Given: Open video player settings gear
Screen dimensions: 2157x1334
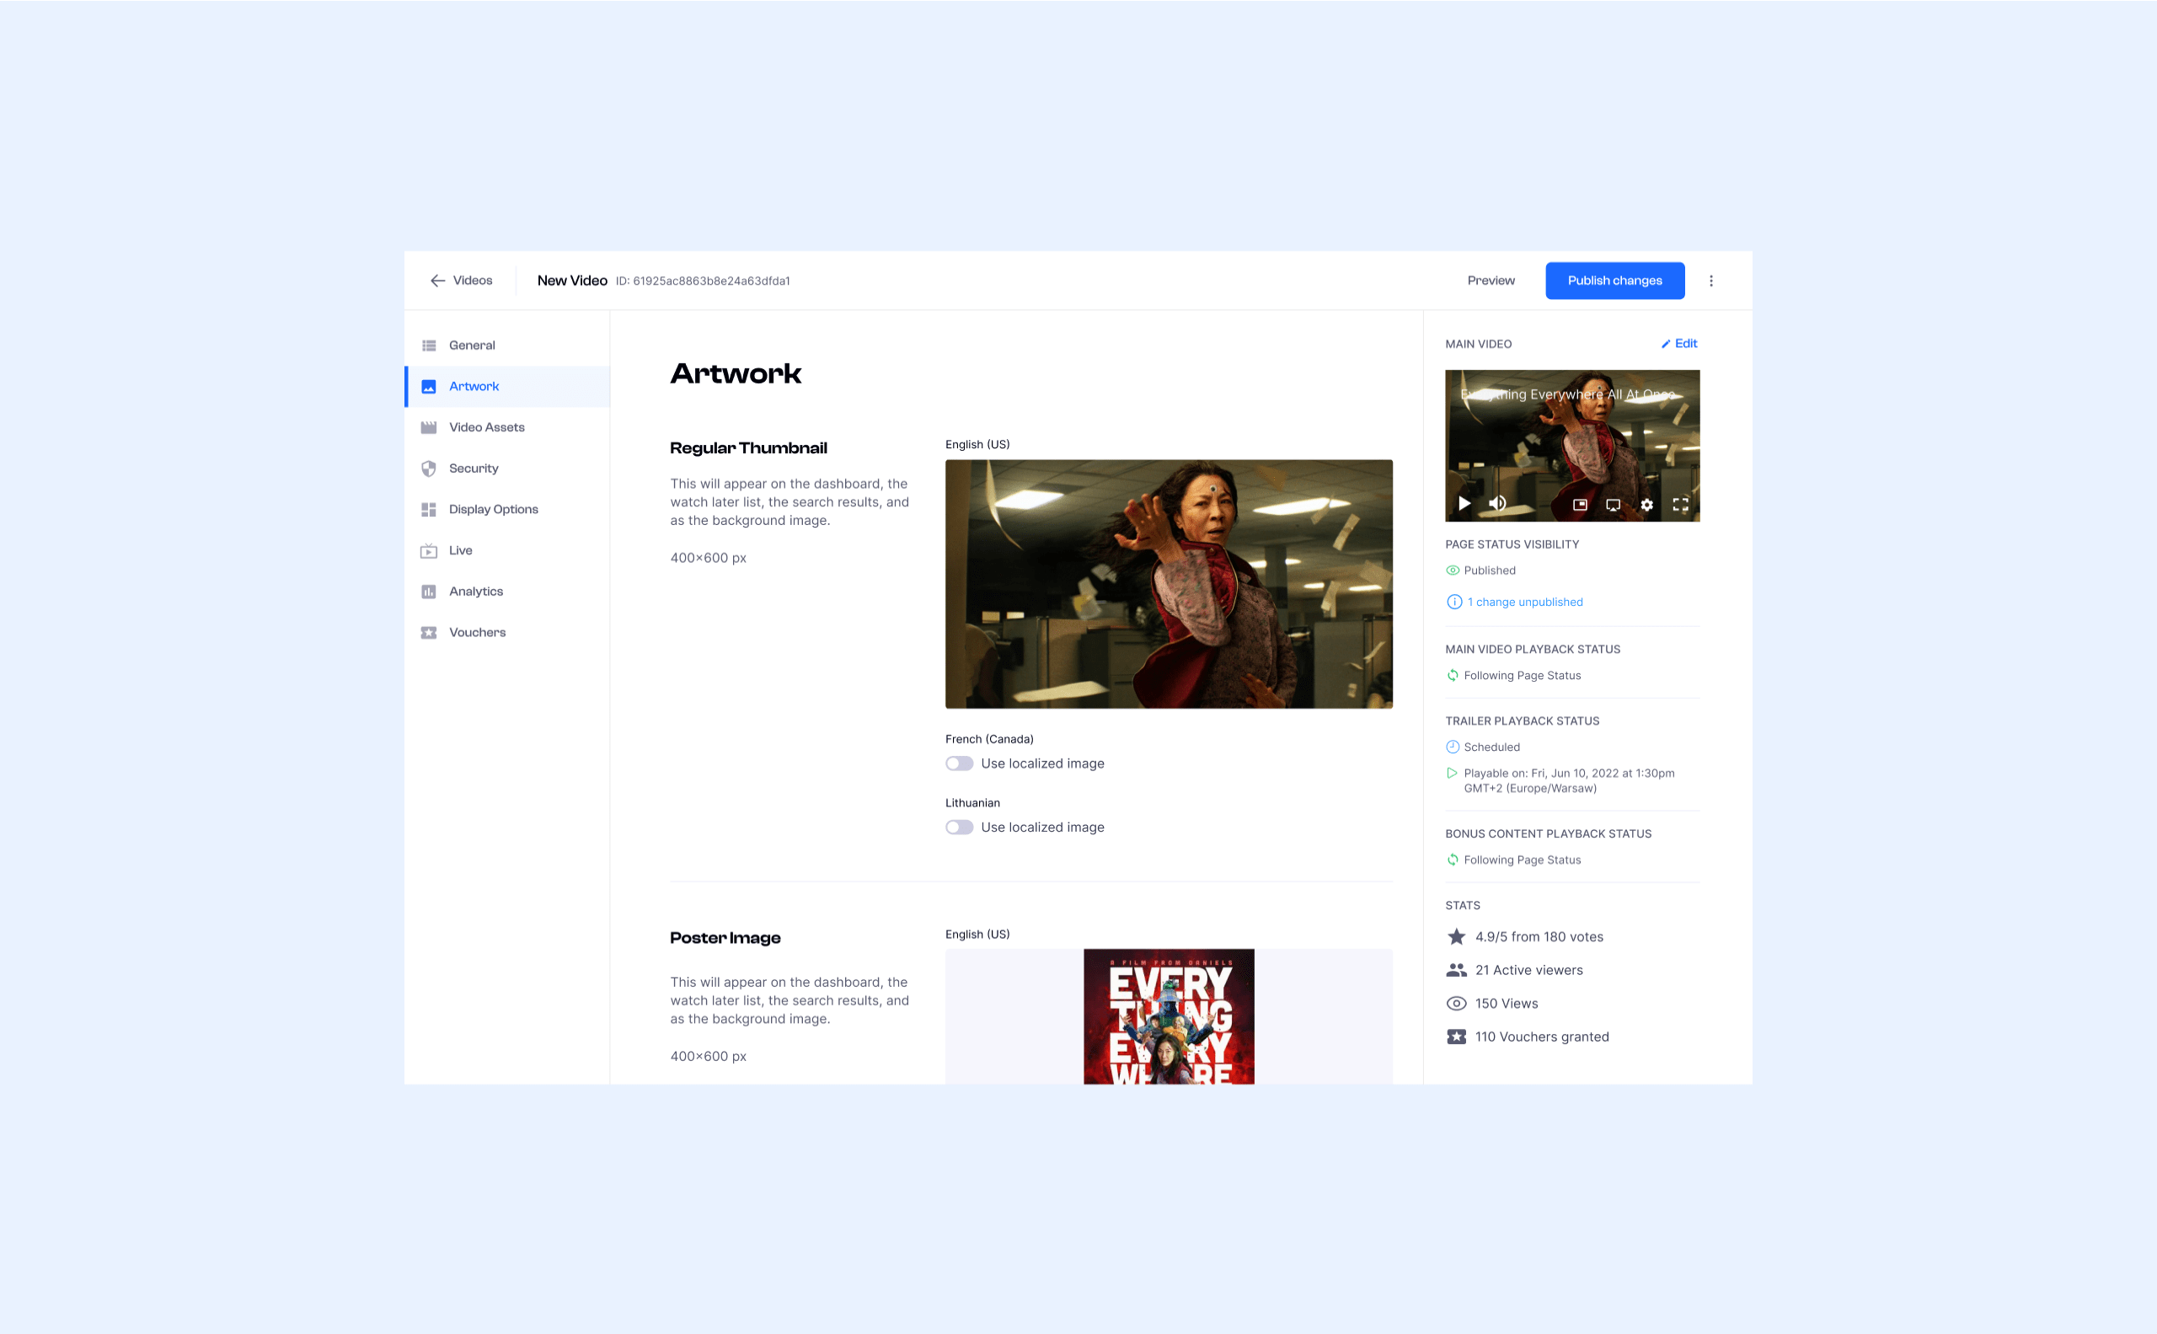Looking at the screenshot, I should pos(1646,505).
